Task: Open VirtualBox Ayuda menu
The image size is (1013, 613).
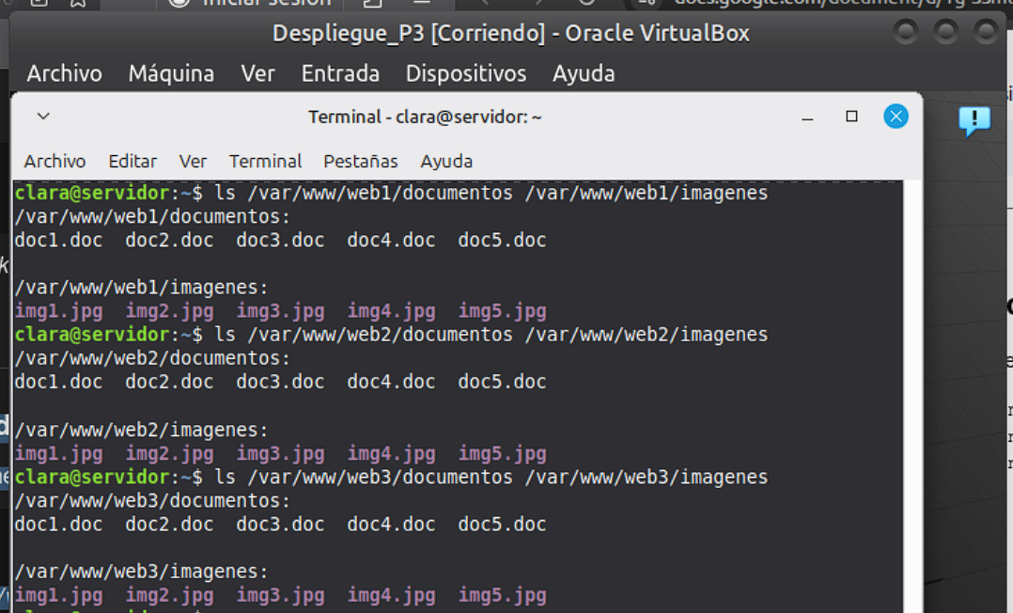Action: pyautogui.click(x=584, y=73)
